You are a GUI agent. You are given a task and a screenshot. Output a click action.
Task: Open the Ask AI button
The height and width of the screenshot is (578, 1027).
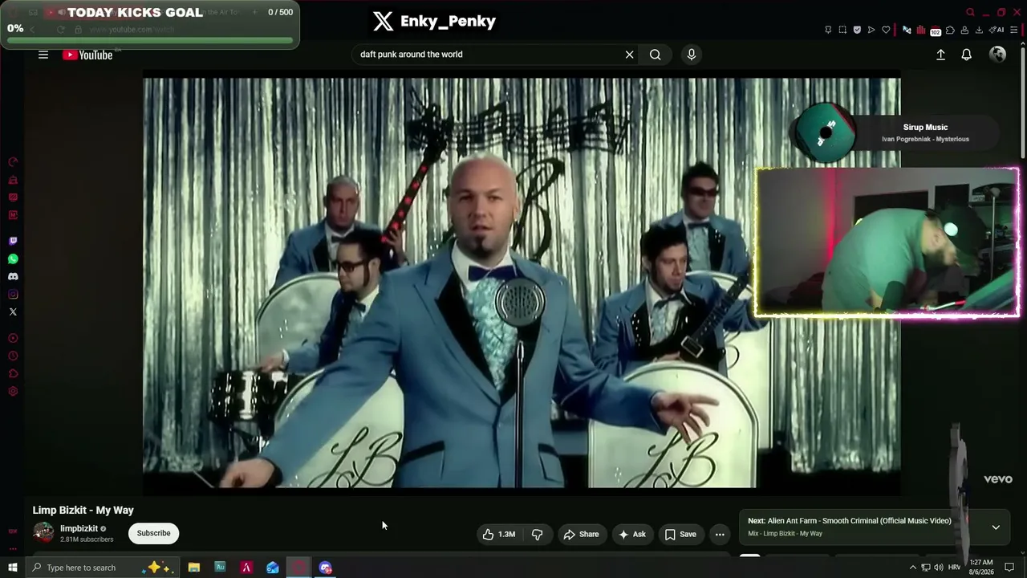pyautogui.click(x=631, y=534)
